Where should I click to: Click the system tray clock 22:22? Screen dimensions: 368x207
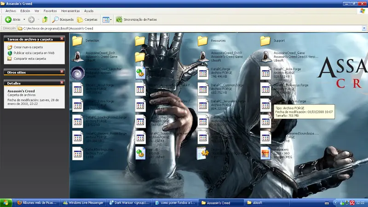click(360, 203)
